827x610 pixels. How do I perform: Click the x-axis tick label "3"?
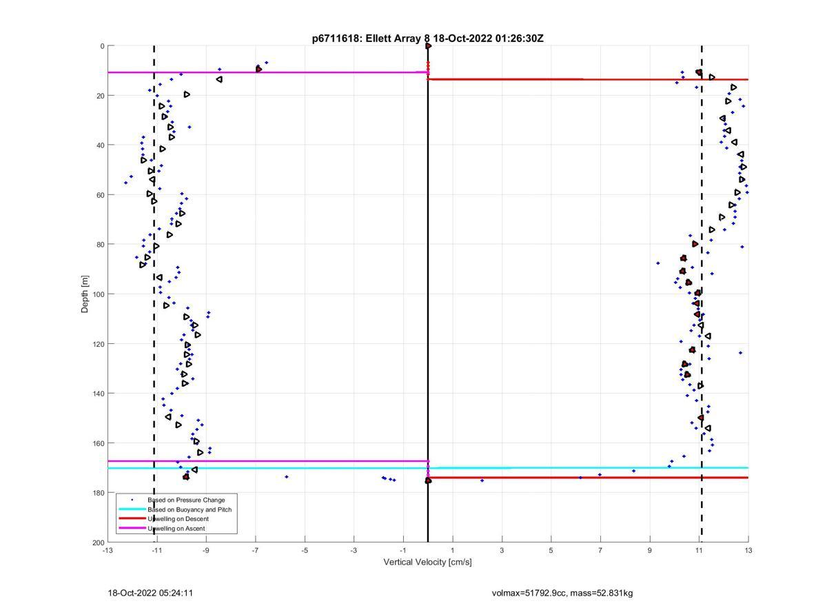point(502,551)
